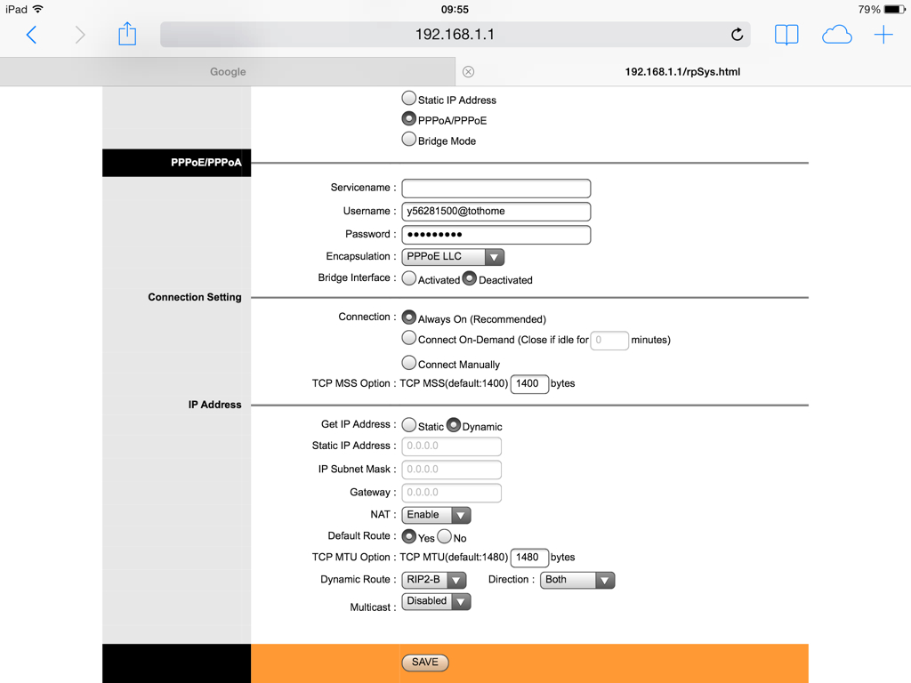Set Default Route to Yes

pos(409,536)
